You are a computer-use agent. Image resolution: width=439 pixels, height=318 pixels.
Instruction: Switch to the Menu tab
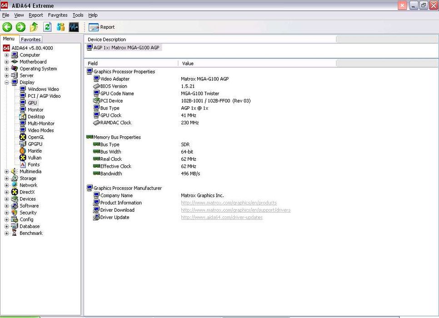[x=9, y=39]
